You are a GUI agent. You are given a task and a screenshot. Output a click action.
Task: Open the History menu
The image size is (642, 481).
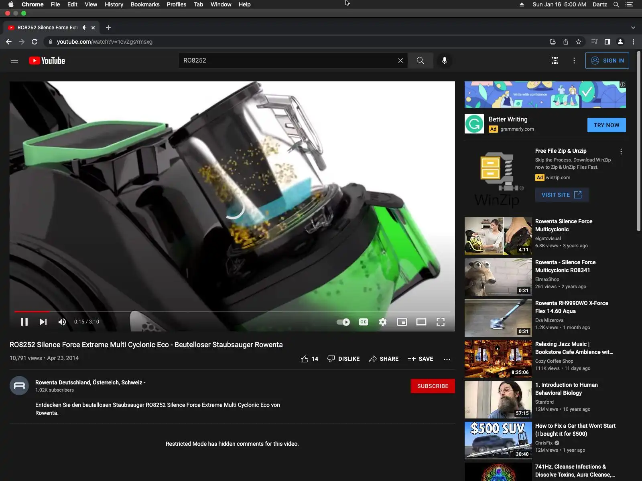[114, 4]
